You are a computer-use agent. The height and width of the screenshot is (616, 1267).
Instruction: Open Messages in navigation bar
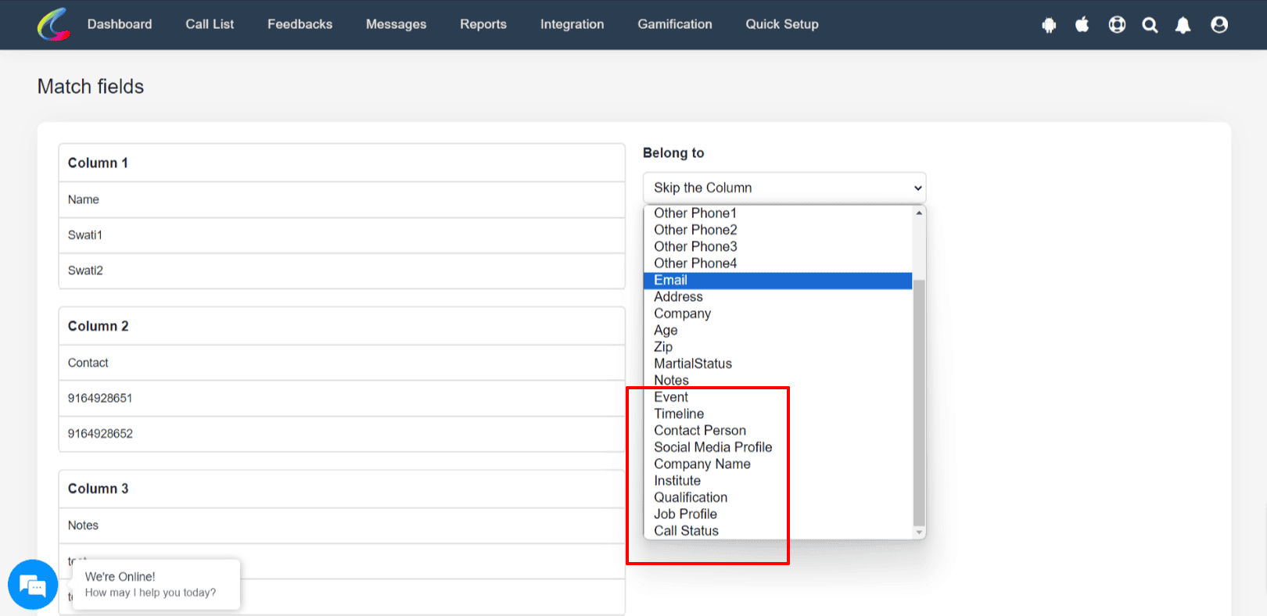[x=396, y=24]
